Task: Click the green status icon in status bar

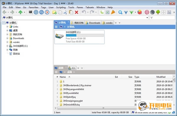Action: click(169, 112)
